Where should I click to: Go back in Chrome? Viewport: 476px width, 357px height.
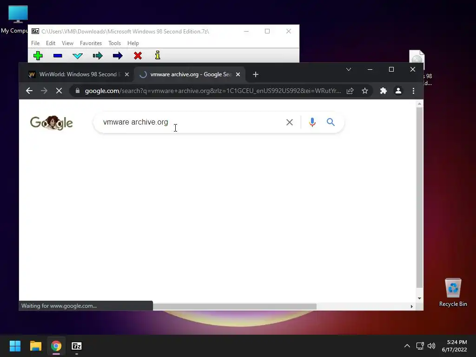point(29,91)
